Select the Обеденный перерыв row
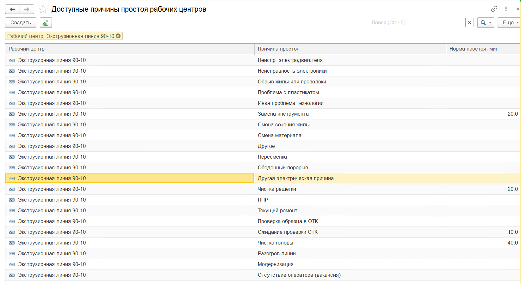Viewport: 521px width, 284px height. click(263, 168)
